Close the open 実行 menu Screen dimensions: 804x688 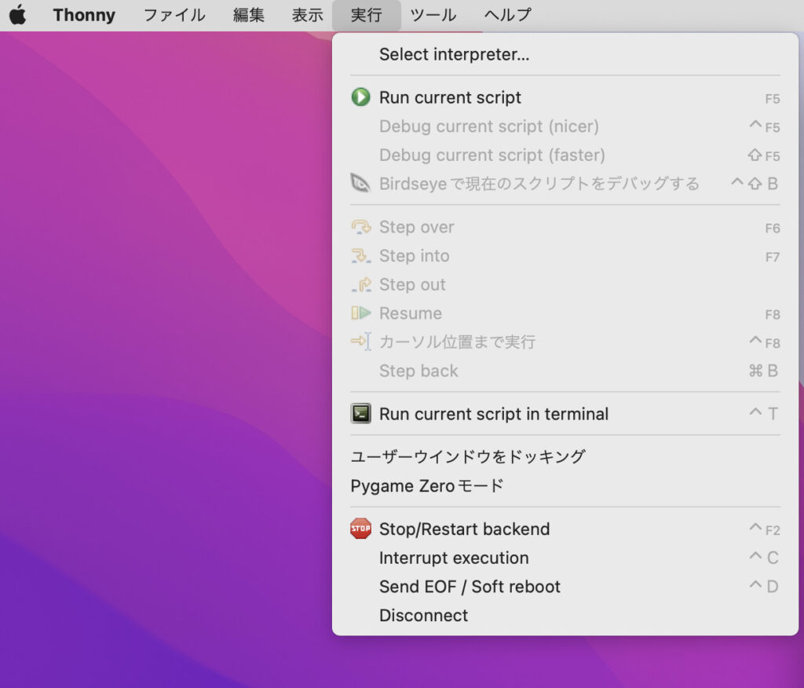(366, 15)
